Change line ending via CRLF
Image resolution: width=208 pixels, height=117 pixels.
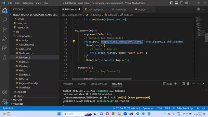point(167,108)
